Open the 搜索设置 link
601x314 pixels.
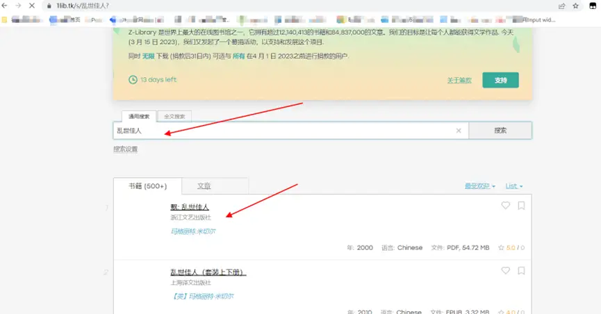coord(125,149)
